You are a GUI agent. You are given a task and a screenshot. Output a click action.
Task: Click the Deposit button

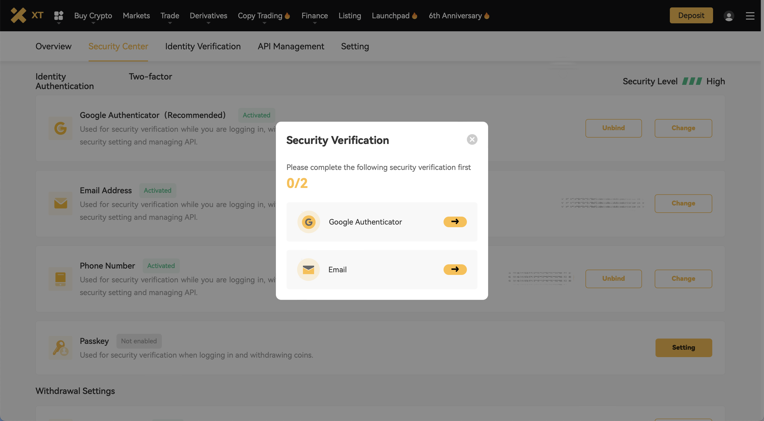[691, 15]
